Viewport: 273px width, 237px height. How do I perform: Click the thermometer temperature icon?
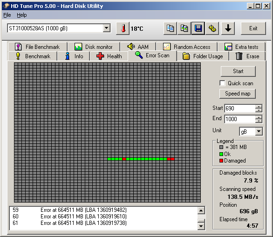pyautogui.click(x=123, y=28)
